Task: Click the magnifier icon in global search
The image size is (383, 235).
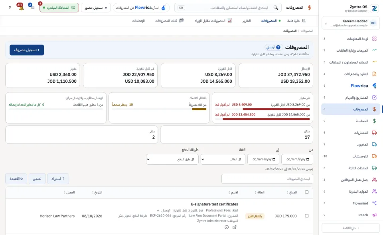Action: click(x=276, y=8)
